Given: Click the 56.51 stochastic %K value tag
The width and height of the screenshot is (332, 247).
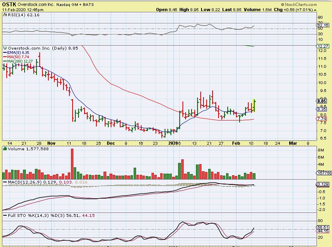Looking at the screenshot, I should (323, 228).
